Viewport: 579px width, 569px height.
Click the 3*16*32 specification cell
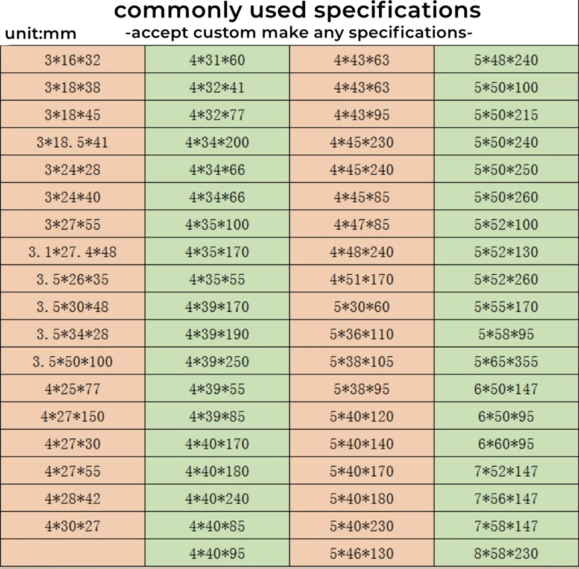coord(72,60)
